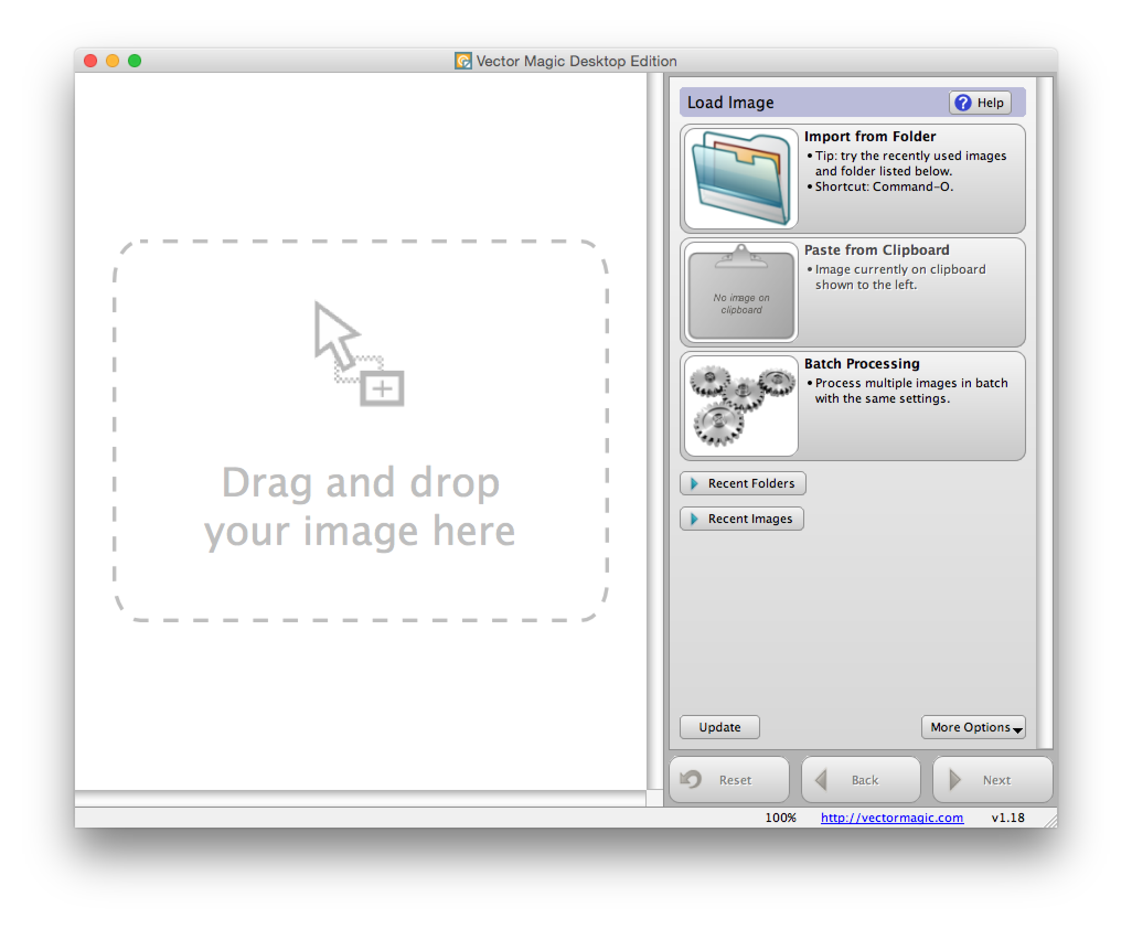Expand Recent Images list
Screen dimensions: 1132x929
click(x=741, y=519)
